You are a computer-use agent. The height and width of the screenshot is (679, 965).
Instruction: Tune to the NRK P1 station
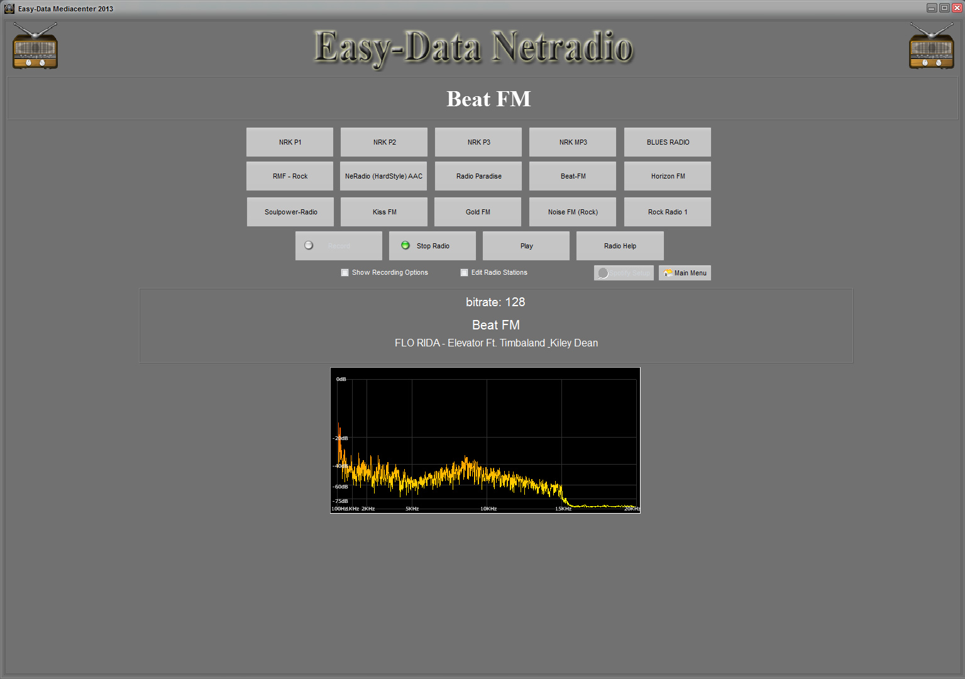pos(290,142)
